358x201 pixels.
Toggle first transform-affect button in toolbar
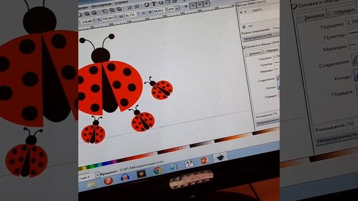192,6
